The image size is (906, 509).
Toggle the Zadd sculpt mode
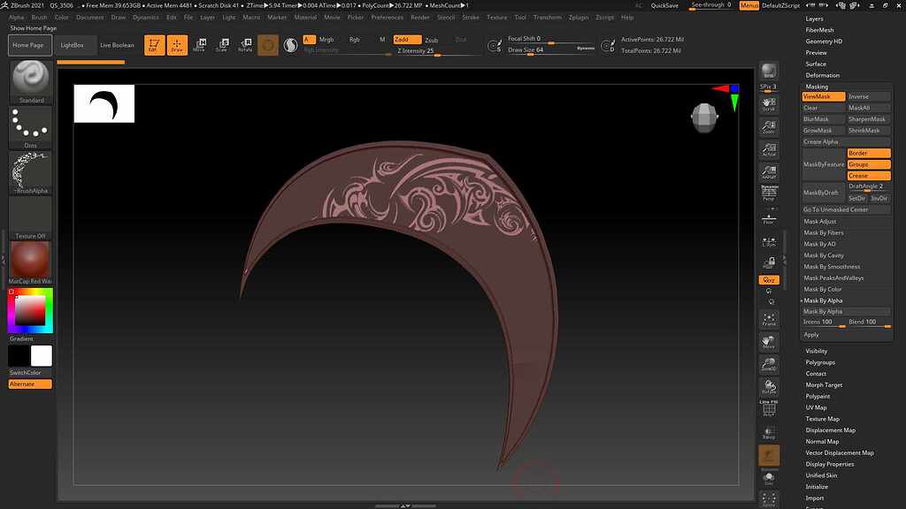point(407,40)
